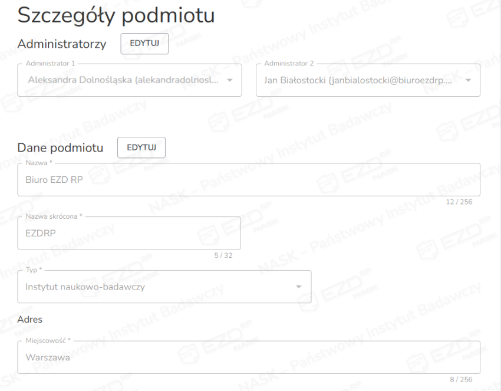Open the Administrator 1 dropdown arrow

(x=230, y=80)
